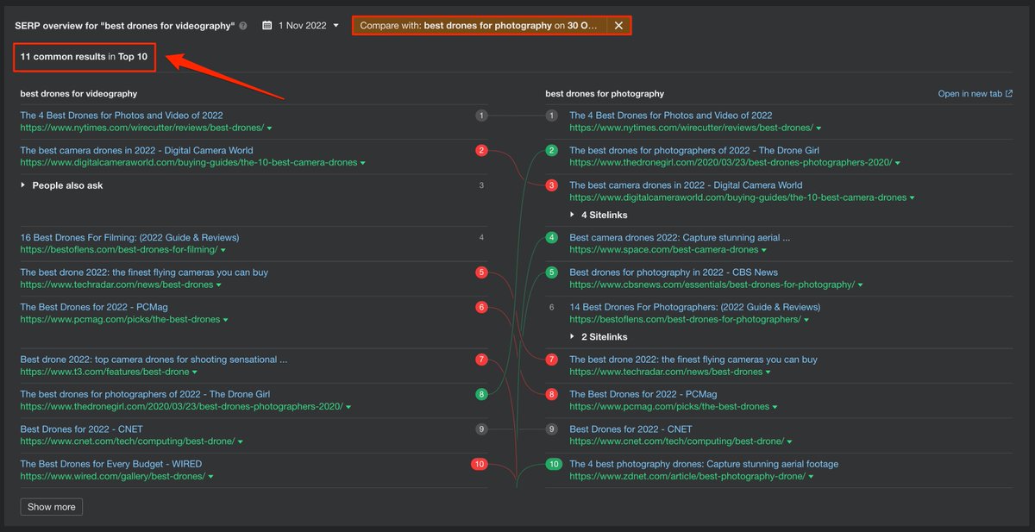Open 'Best camera drones 2022: Capture stunning aerial' result
The image size is (1035, 532).
680,237
